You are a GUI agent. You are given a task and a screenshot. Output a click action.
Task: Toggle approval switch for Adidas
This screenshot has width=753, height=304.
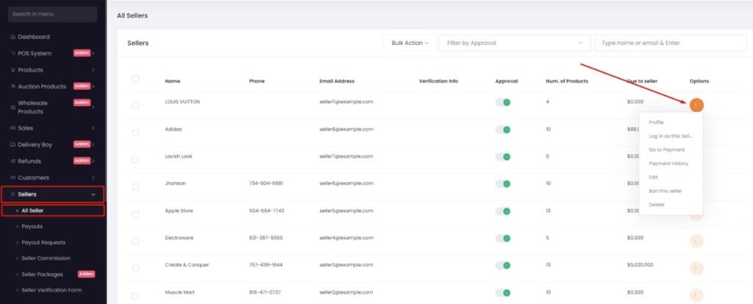[x=503, y=130]
